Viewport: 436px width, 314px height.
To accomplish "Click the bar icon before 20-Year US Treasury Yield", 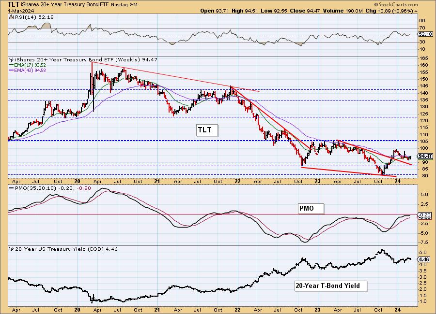I will point(12,249).
